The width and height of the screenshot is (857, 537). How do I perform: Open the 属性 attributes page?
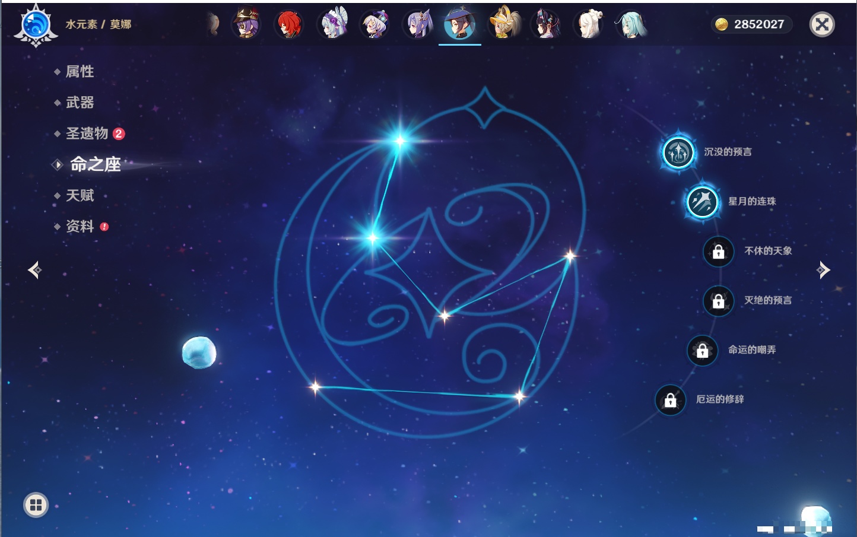[80, 72]
